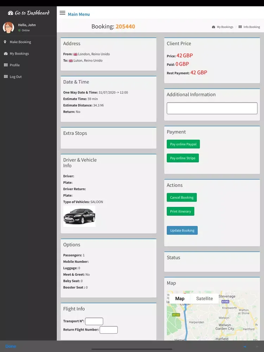This screenshot has height=352, width=264.
Task: Click the breadcrumb My Bookings dashboard icon
Action: (214, 27)
